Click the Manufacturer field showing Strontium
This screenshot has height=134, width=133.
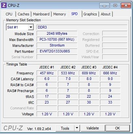(x=57, y=45)
